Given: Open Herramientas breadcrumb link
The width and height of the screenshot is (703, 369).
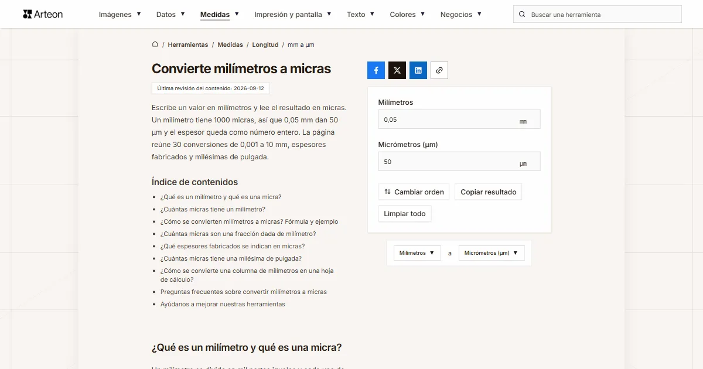Looking at the screenshot, I should point(188,45).
